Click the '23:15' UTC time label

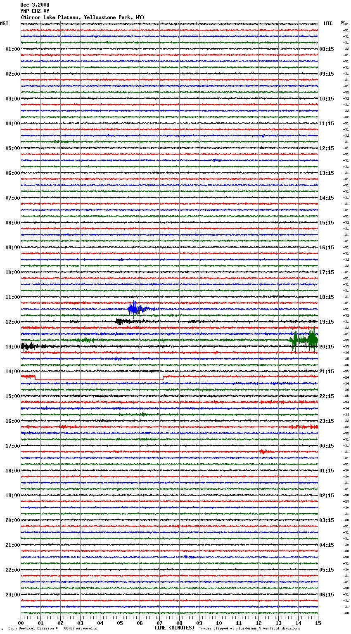(x=327, y=421)
